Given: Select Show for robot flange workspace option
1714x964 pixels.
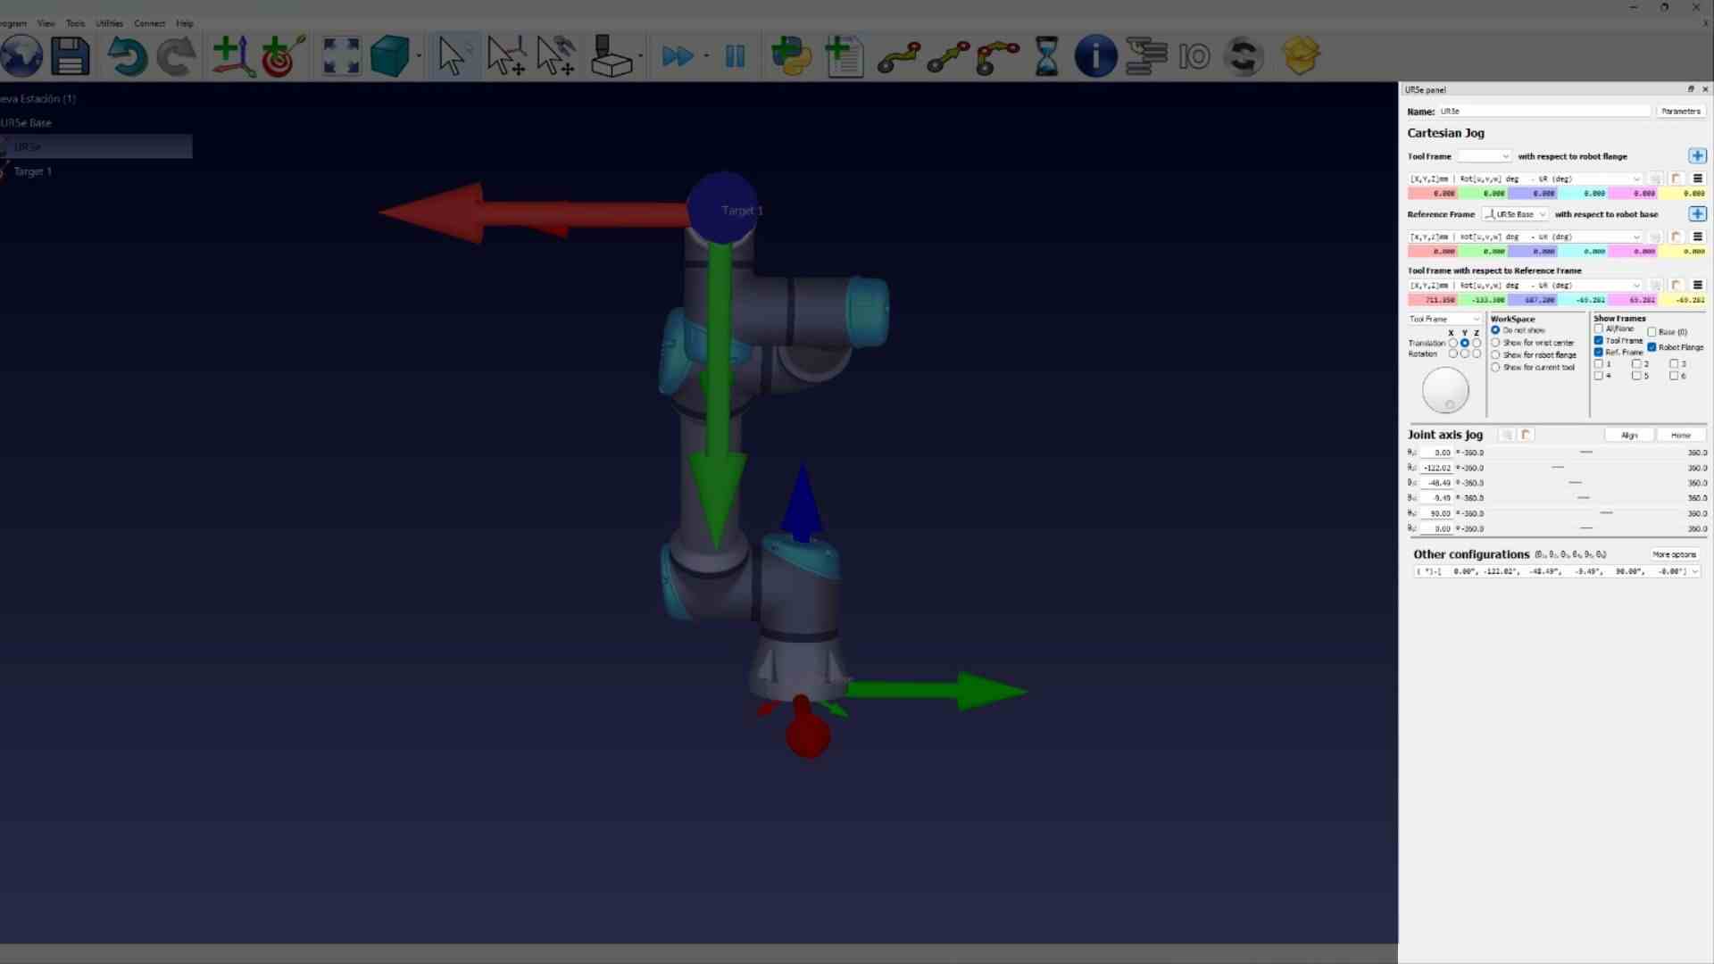Looking at the screenshot, I should point(1495,355).
